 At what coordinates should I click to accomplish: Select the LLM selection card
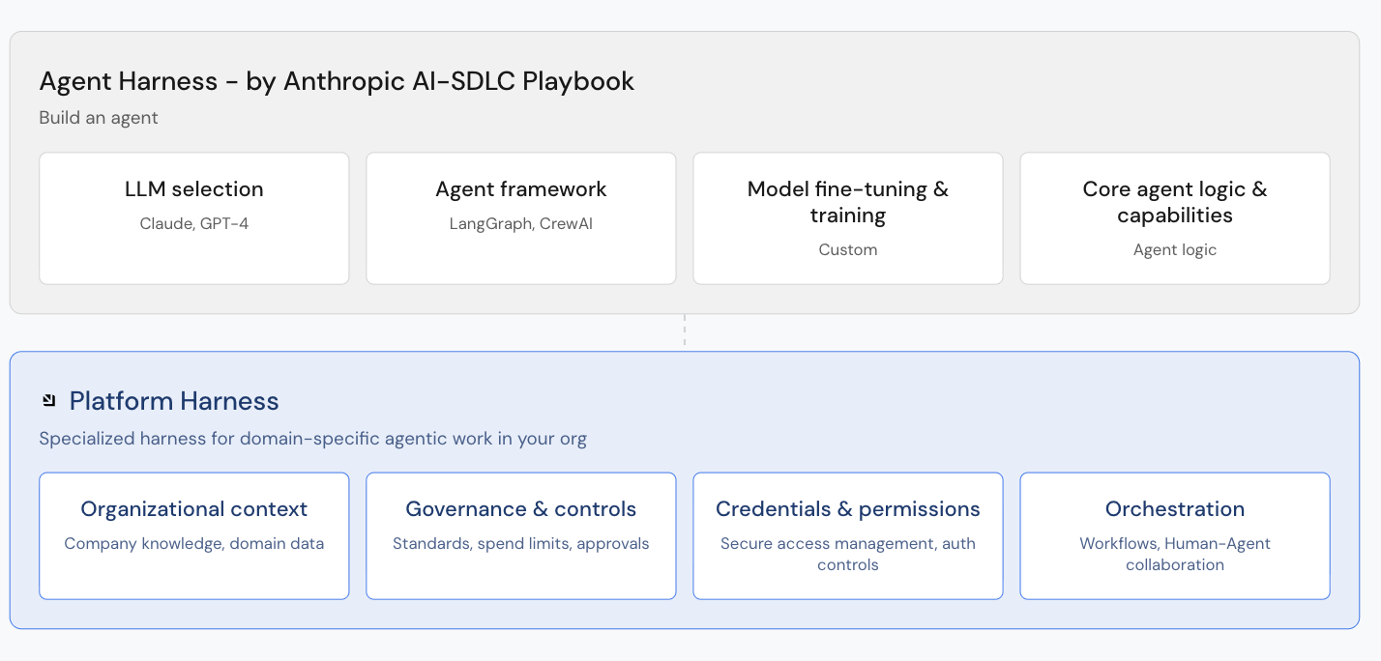(194, 218)
